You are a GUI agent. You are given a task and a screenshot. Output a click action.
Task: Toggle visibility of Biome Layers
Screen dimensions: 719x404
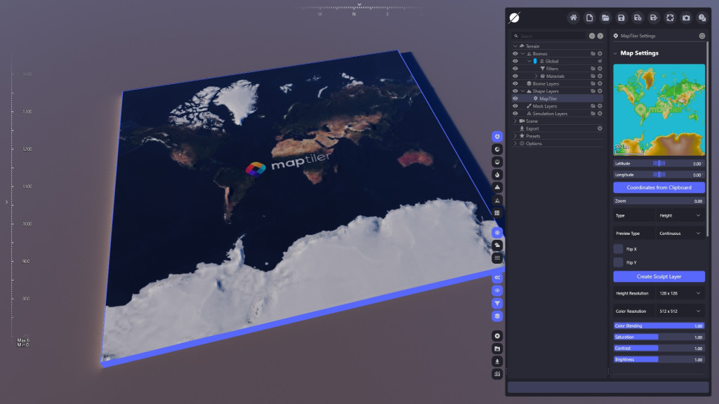point(515,84)
